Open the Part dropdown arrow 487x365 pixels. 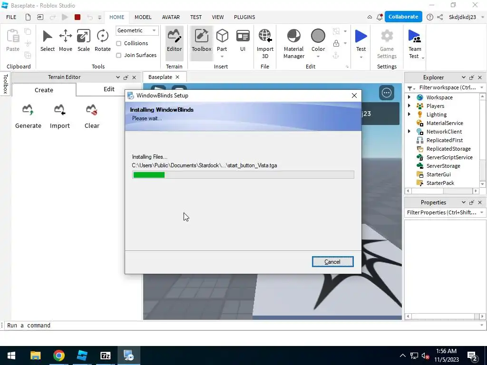222,57
